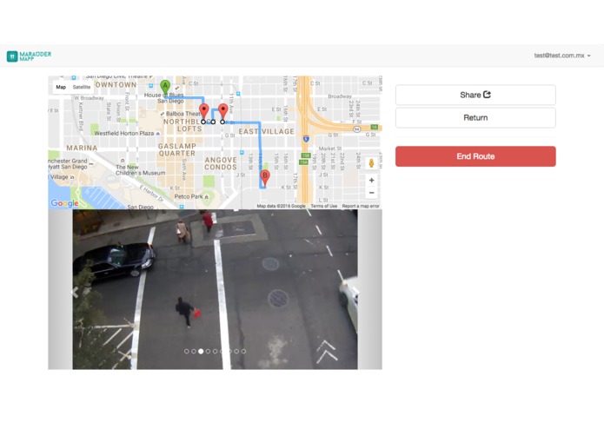The image size is (604, 429).
Task: Open the test@test.com.mx account dropdown
Action: [x=562, y=56]
